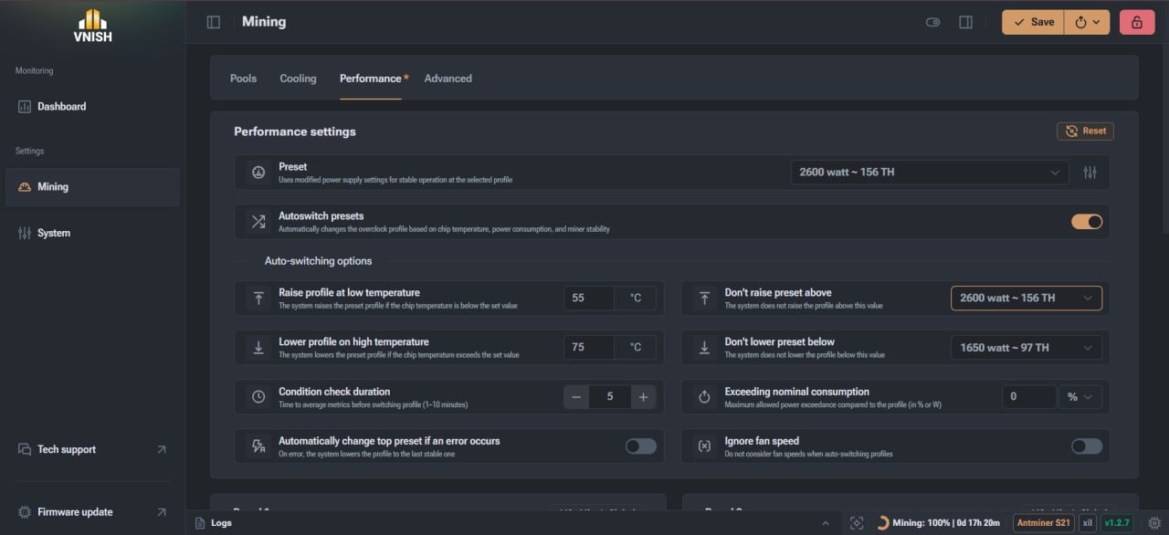The image size is (1169, 535).
Task: Click the Tech support chat icon
Action: 25,449
